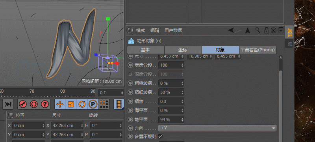Viewport: 315px width, 142px height.
Task: Toggle the animation dot for 缩放
Action: [x=130, y=101]
